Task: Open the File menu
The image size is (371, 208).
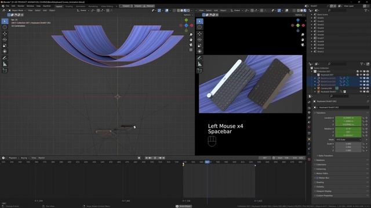Action: 8,6
